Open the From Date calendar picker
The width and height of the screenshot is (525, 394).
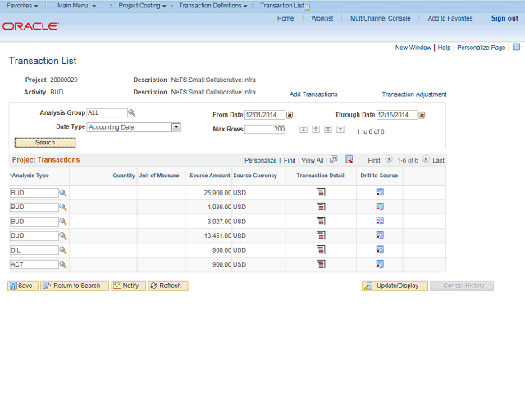[290, 115]
